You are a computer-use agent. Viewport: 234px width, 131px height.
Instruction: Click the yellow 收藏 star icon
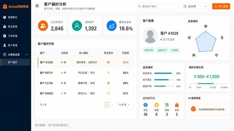point(156,105)
